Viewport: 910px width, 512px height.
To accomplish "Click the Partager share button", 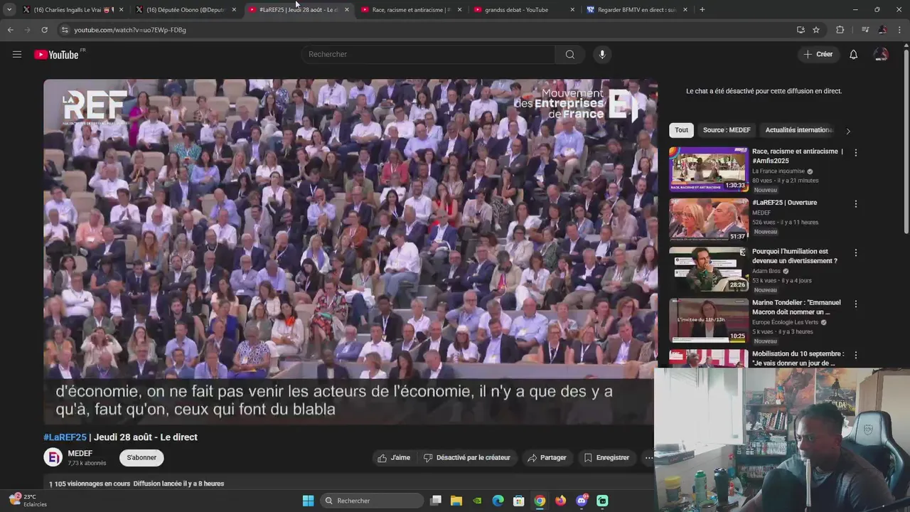I will 547,458.
